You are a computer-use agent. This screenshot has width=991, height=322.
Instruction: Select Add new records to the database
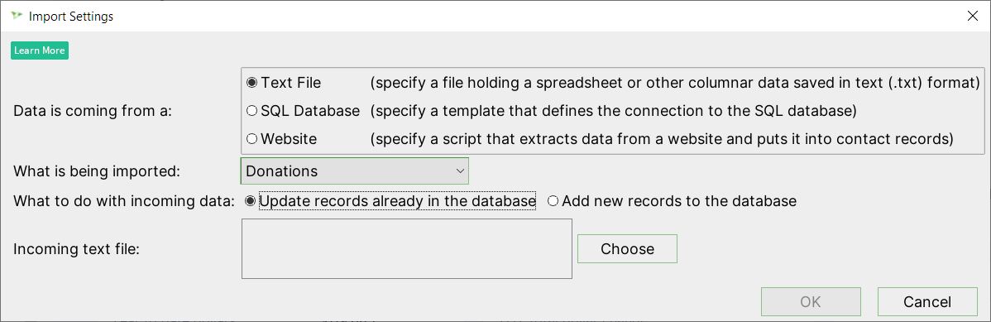click(672, 201)
